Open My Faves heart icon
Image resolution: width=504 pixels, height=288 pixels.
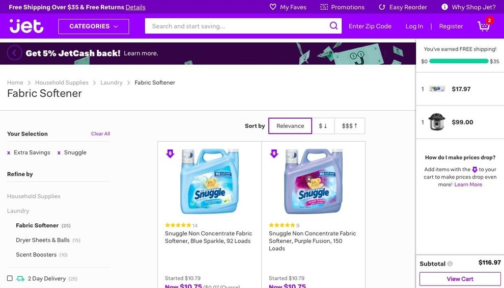coord(273,7)
